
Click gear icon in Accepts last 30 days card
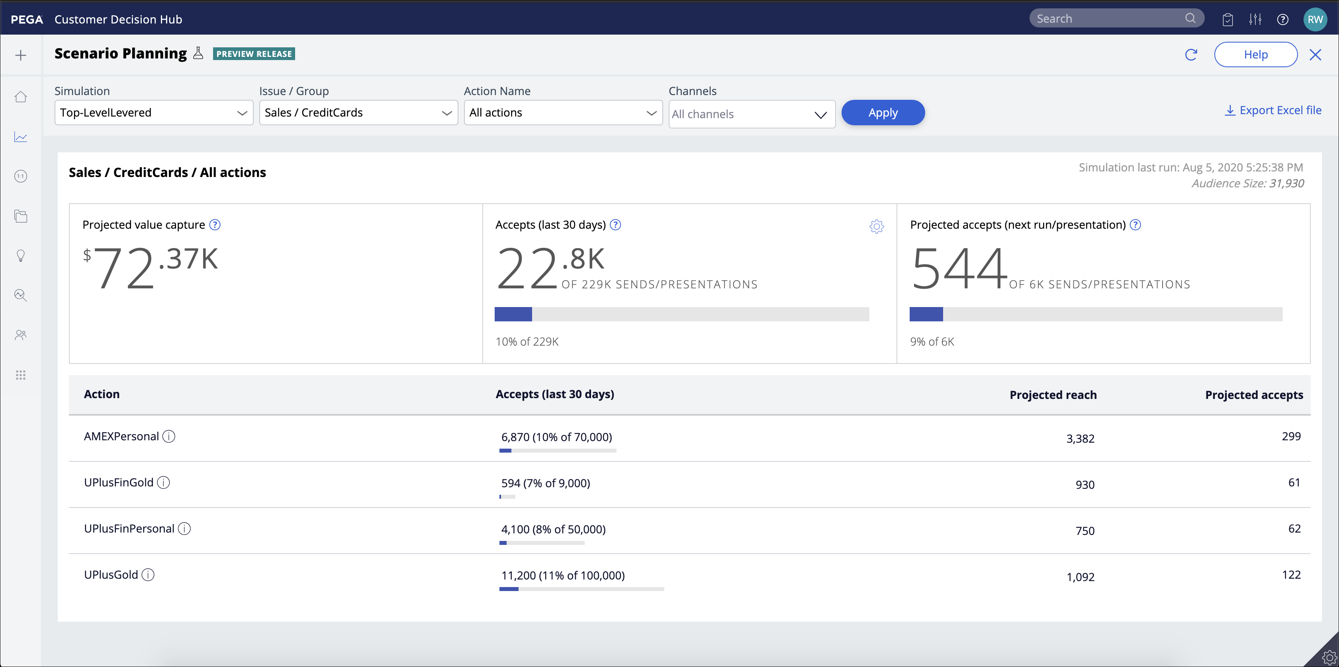(x=876, y=226)
